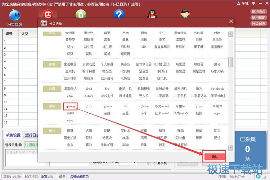Screen dimensions: 270x180
Task: Open the title bar dropdown triangle menu
Action: tap(254, 4)
